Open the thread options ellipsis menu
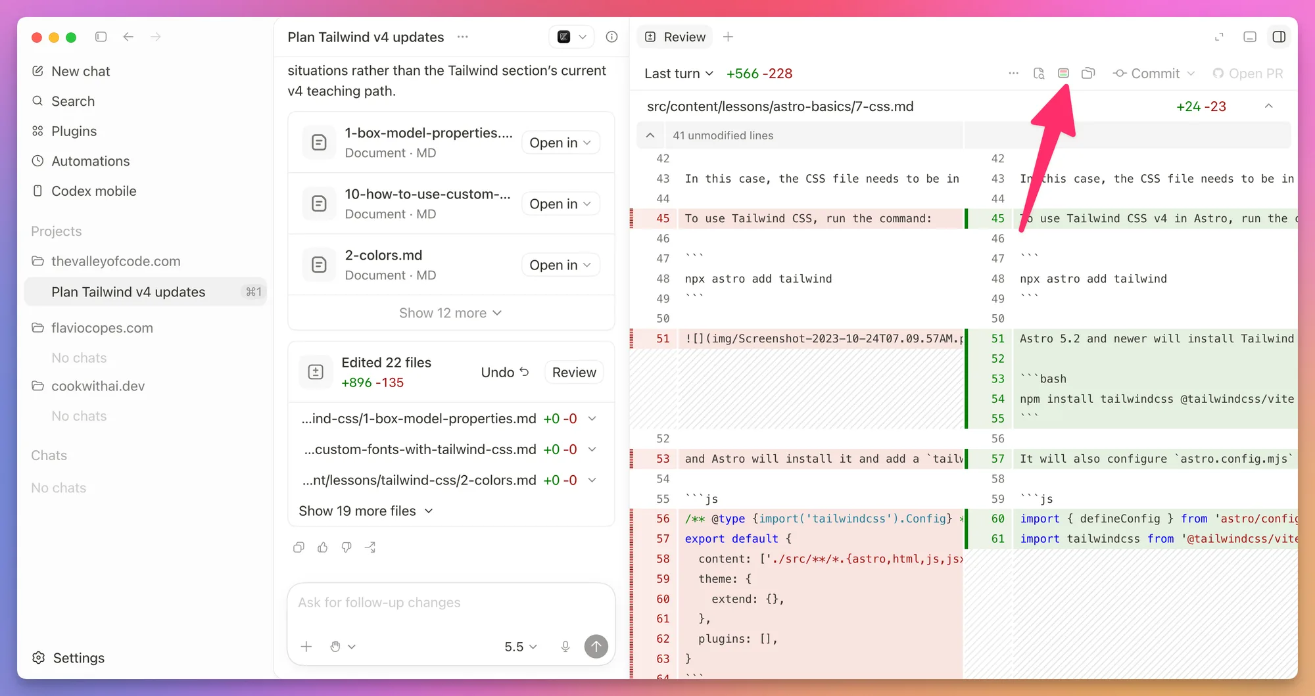This screenshot has width=1315, height=696. point(463,37)
